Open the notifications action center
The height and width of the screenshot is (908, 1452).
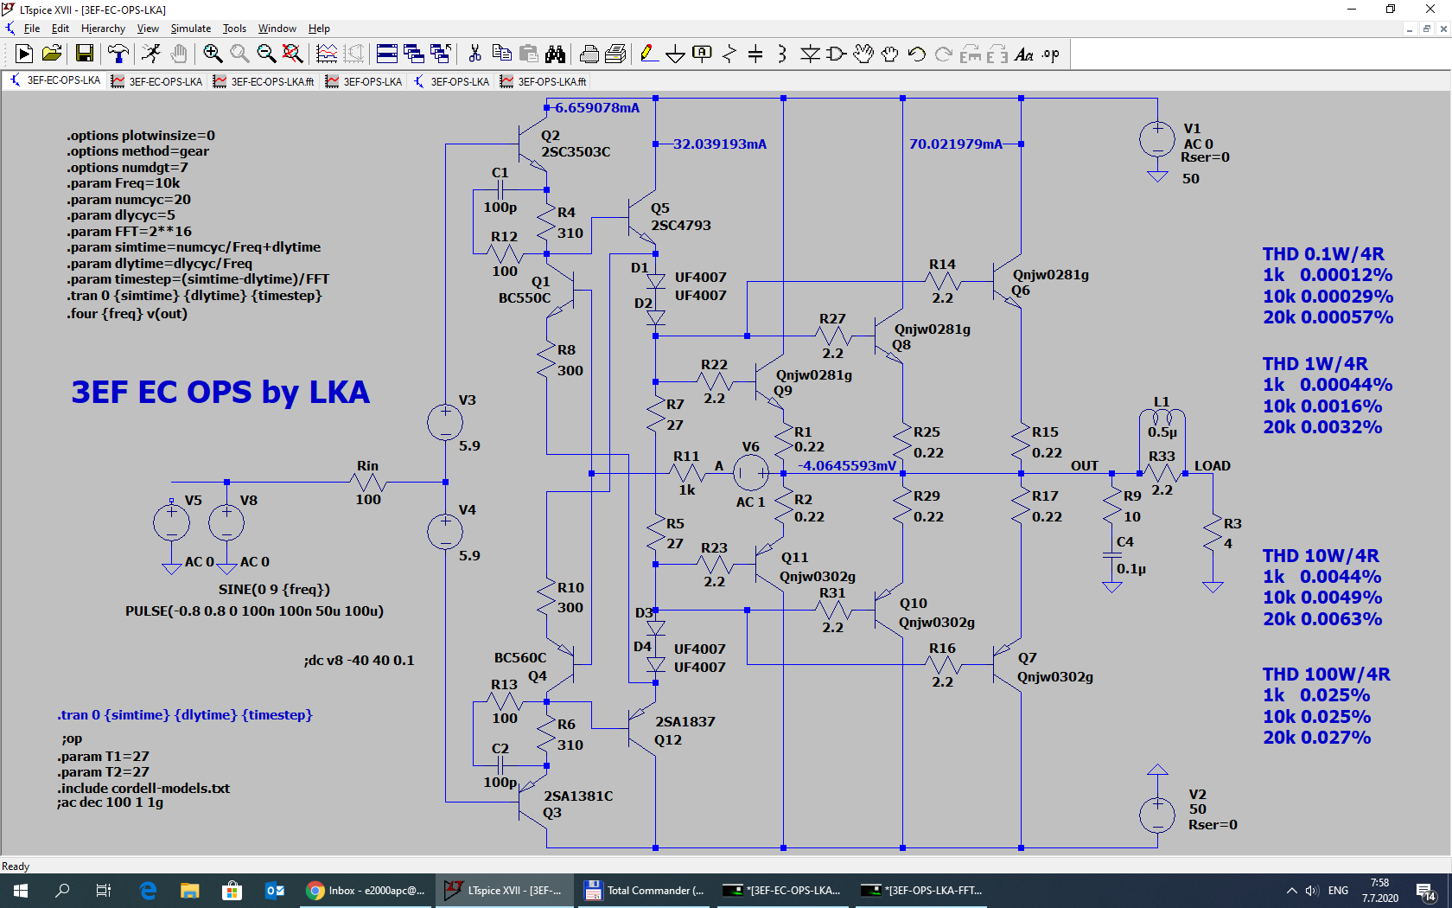[1426, 890]
